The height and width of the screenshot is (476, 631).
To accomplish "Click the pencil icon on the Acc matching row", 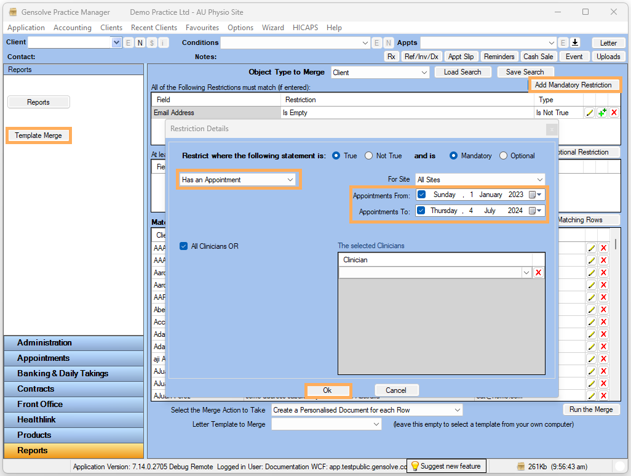I will click(591, 322).
